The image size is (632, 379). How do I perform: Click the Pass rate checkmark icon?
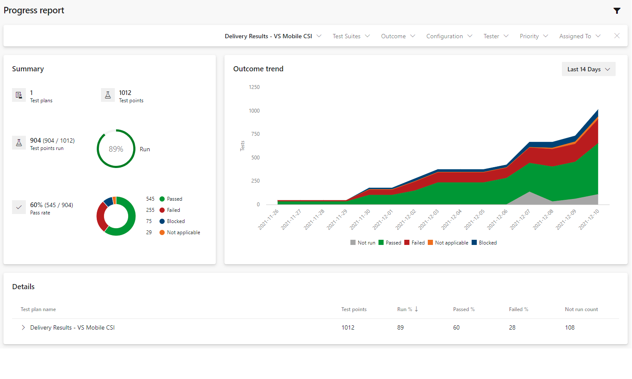point(18,207)
